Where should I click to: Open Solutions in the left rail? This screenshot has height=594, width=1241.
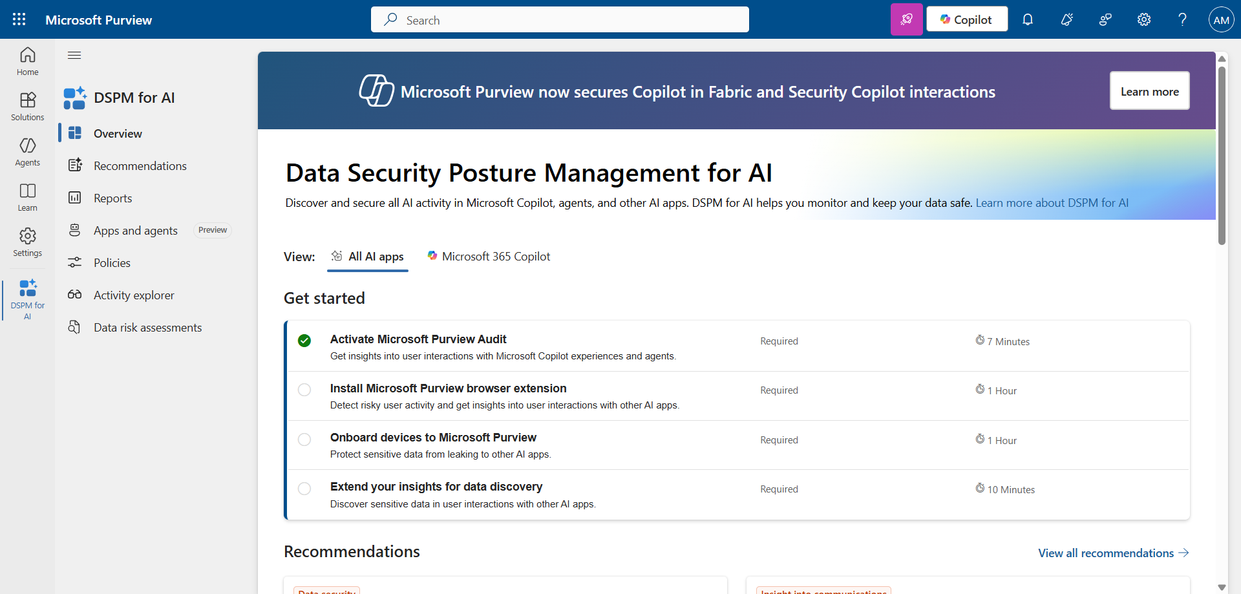tap(27, 106)
